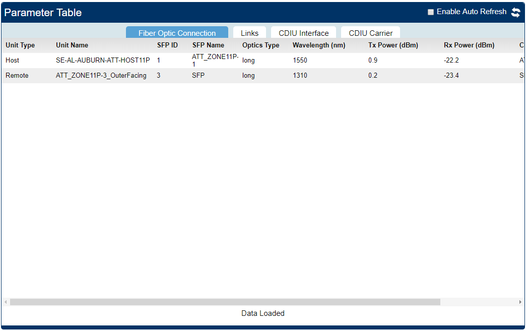The height and width of the screenshot is (331, 527).
Task: Sort by Tx Power (dBm) header
Action: pos(393,45)
